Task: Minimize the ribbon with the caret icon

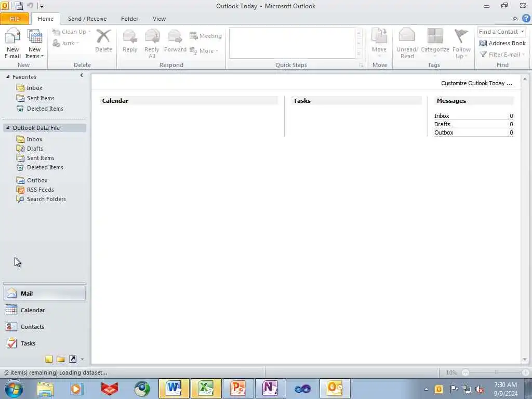Action: (515, 19)
